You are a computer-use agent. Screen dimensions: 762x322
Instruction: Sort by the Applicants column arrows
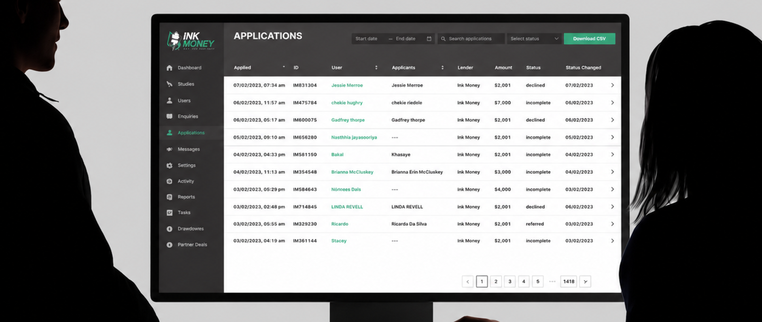(442, 67)
